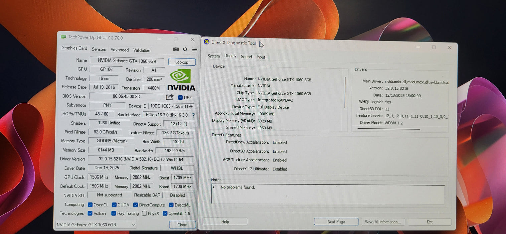Close the DirectX Diagnostic Tool window
506x234 pixels.
click(x=450, y=48)
